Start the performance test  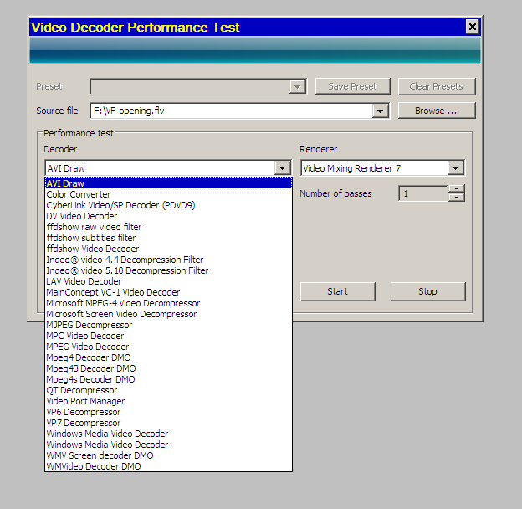338,291
